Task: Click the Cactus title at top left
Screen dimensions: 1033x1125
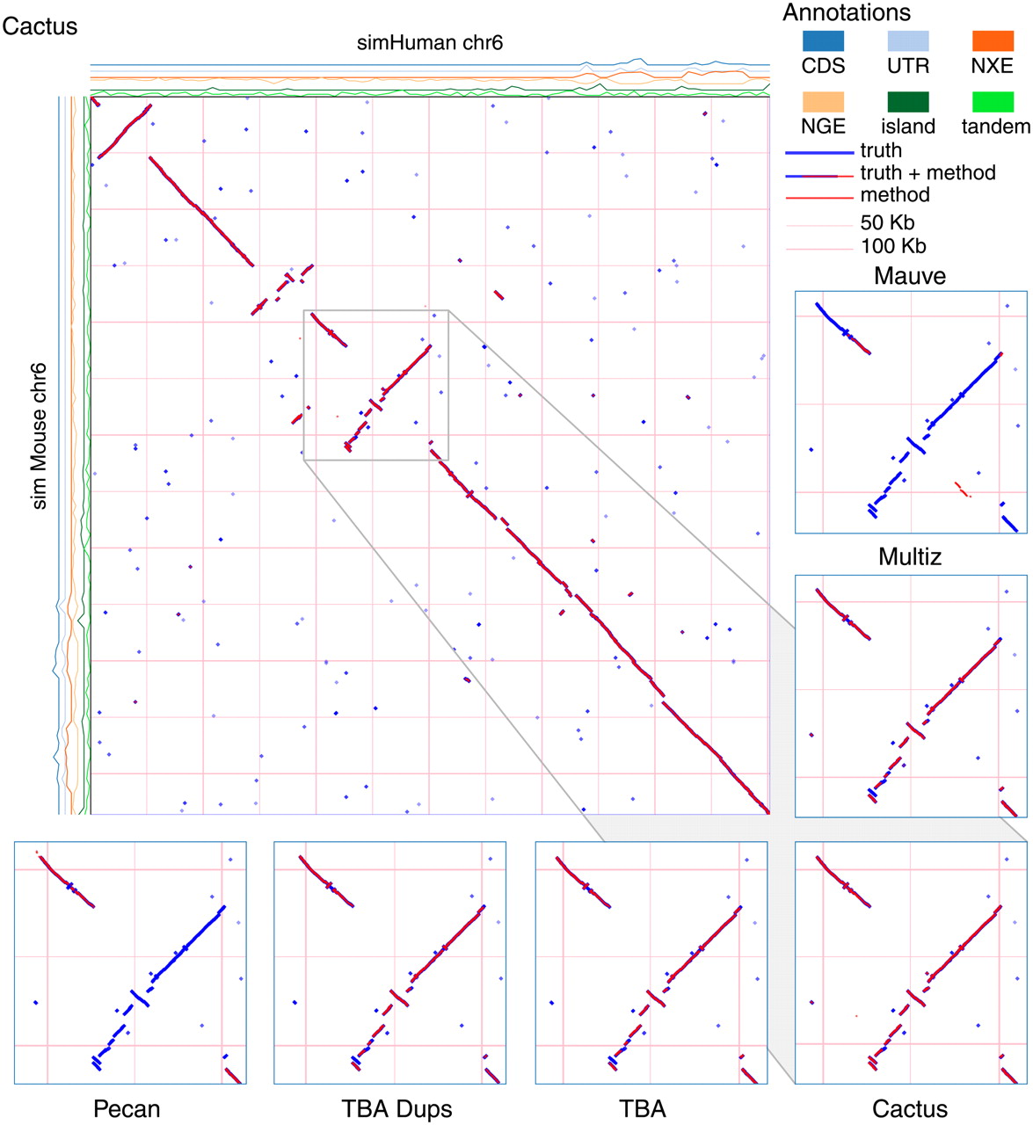Action: (x=40, y=26)
